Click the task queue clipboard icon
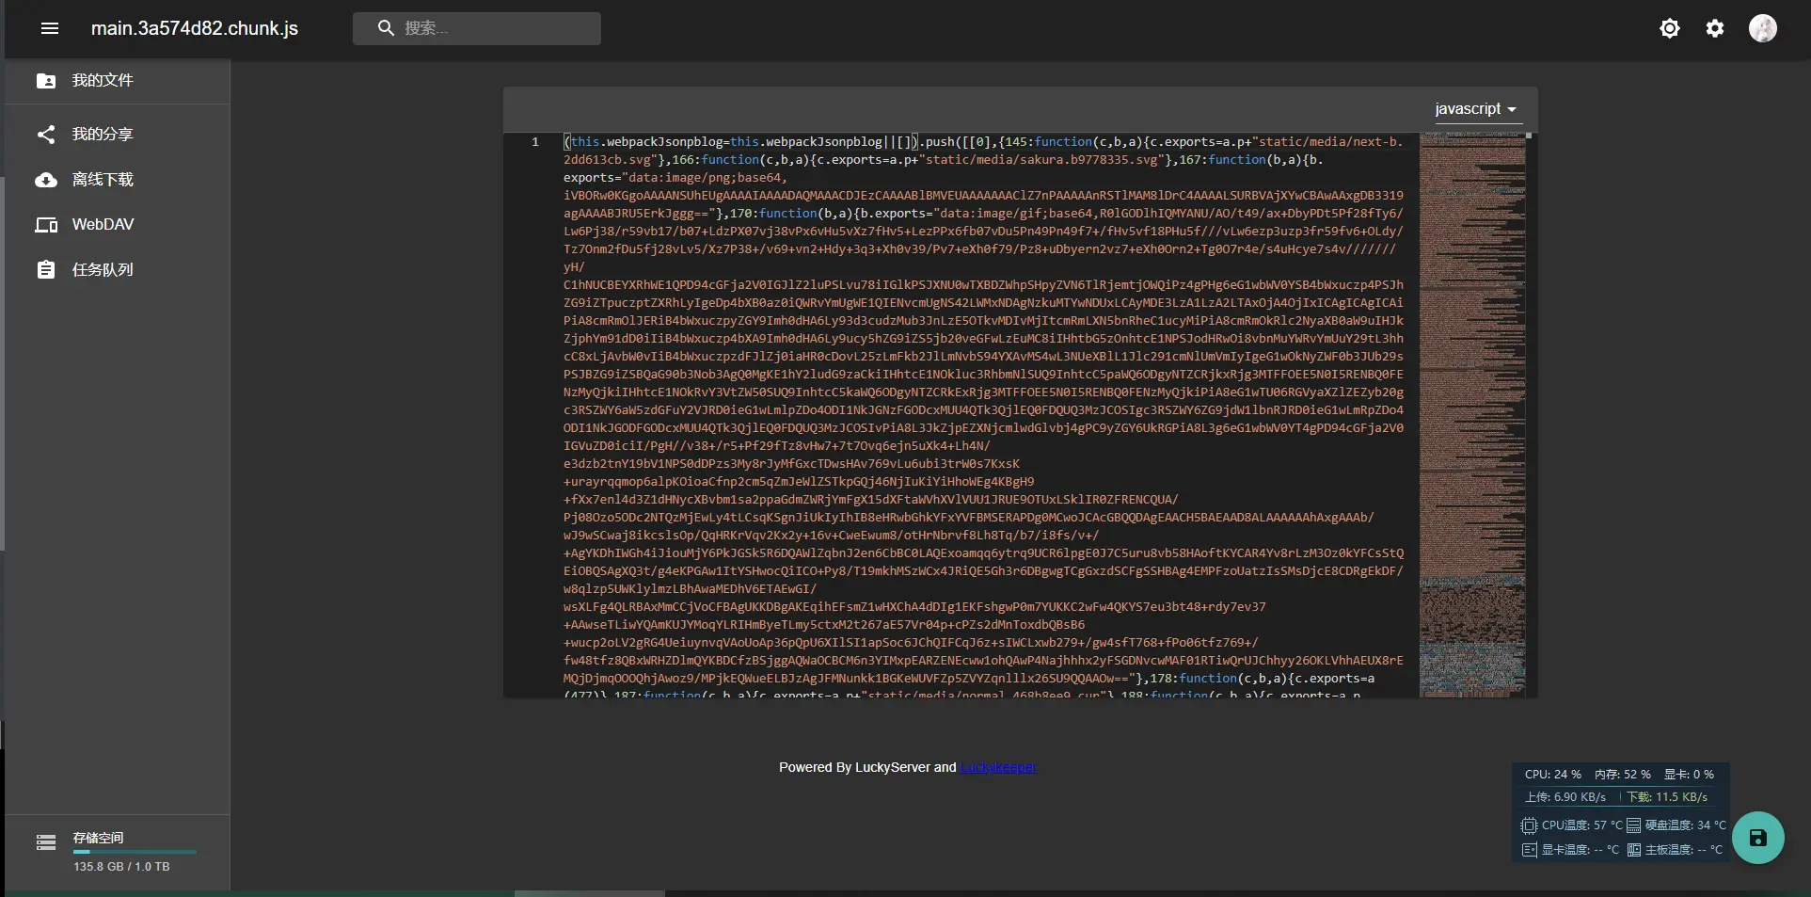Screen dimensions: 1811x897 tap(46, 269)
